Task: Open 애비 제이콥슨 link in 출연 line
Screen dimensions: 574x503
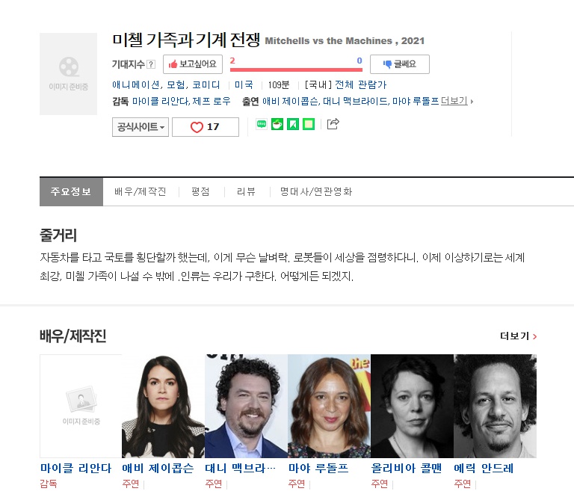Action: point(290,101)
